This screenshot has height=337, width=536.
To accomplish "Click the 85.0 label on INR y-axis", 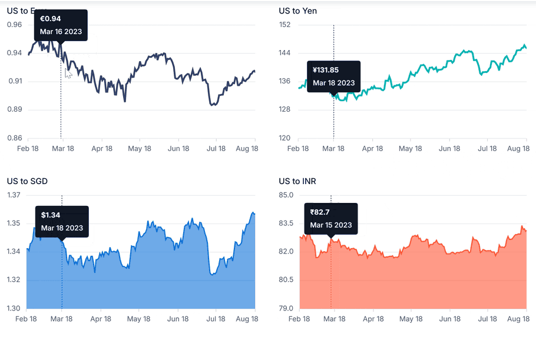I will tap(286, 195).
